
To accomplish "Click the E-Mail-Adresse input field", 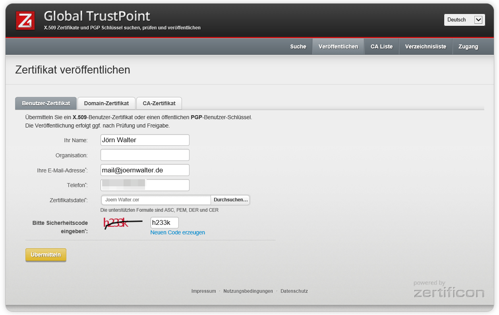I will (145, 170).
